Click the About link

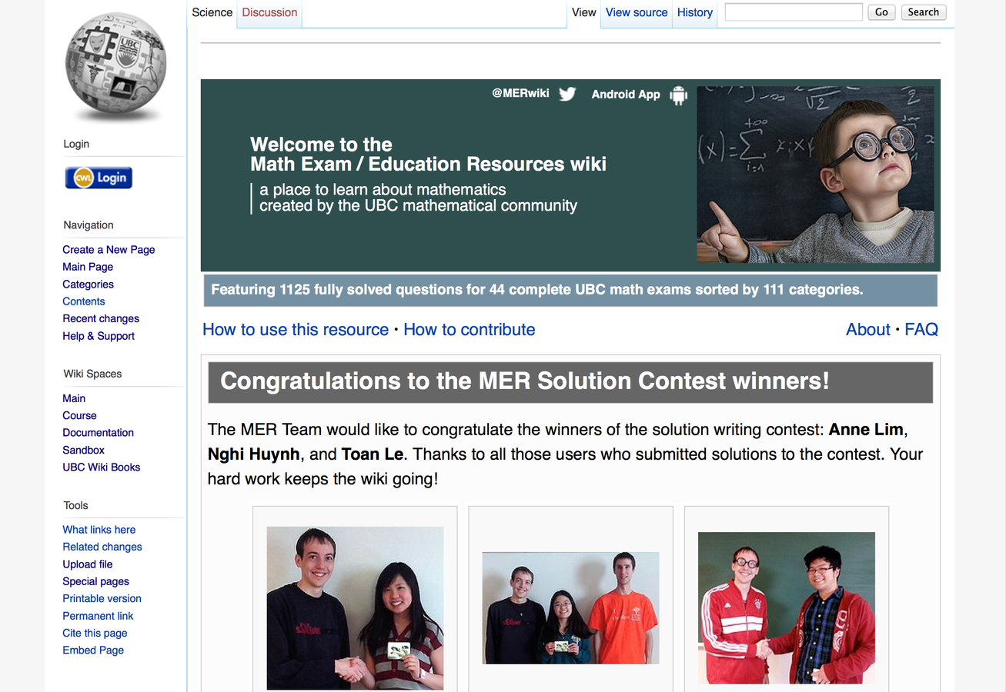pyautogui.click(x=868, y=329)
